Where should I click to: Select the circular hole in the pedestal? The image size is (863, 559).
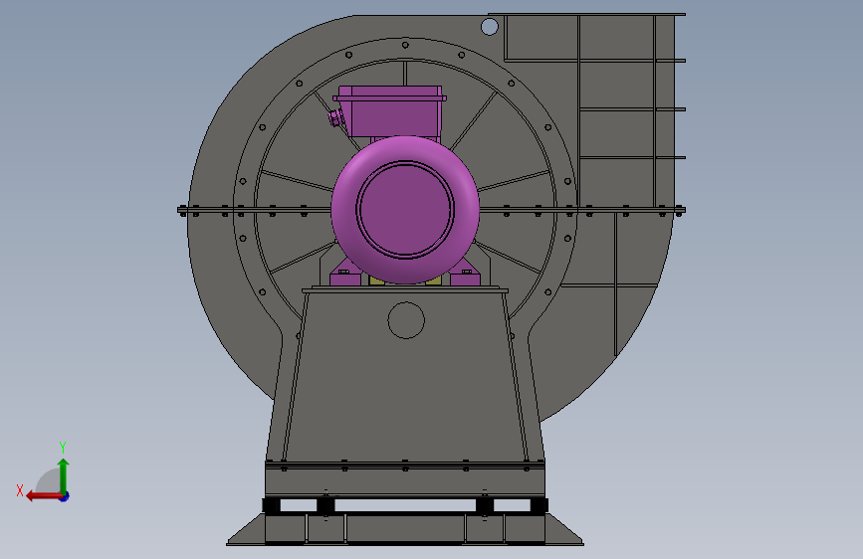[406, 320]
